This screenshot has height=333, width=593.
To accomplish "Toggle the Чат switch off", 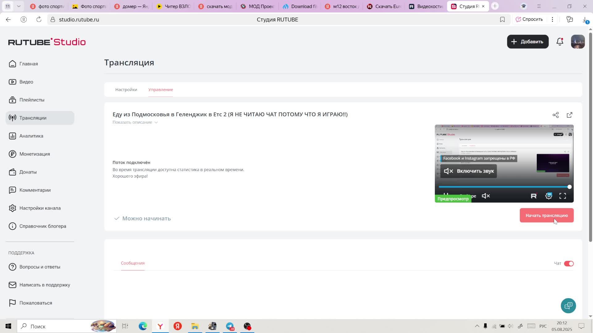I will click(x=569, y=264).
